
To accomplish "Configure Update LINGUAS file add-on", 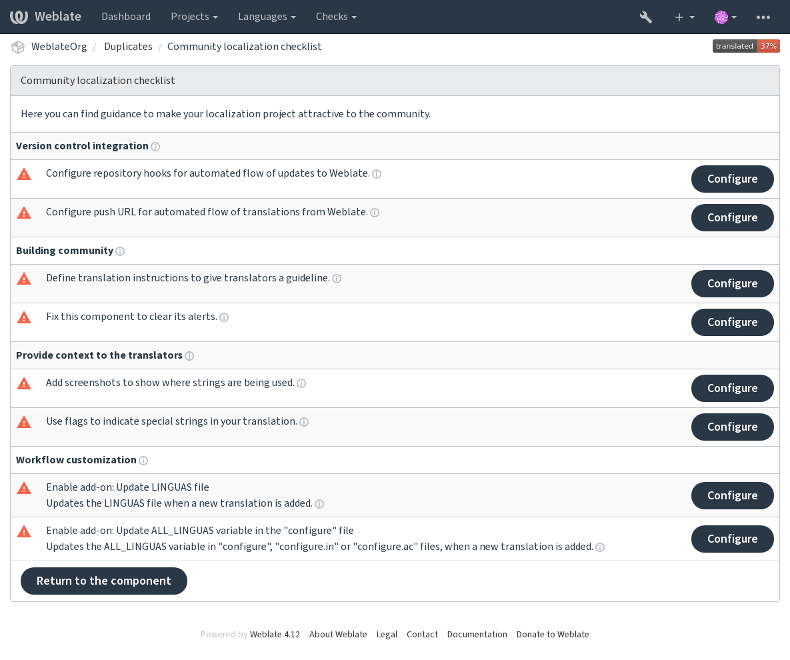I will coord(732,496).
